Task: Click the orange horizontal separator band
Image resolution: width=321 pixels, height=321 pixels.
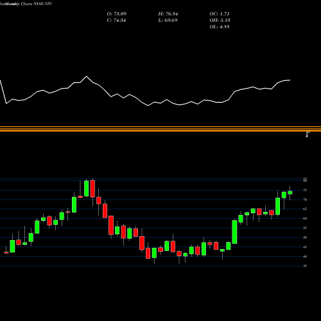Action: 160,129
